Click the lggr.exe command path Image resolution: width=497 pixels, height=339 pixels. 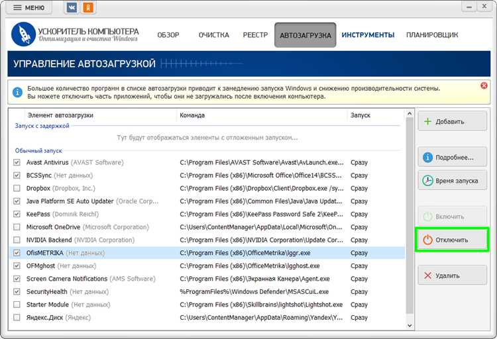pyautogui.click(x=245, y=253)
